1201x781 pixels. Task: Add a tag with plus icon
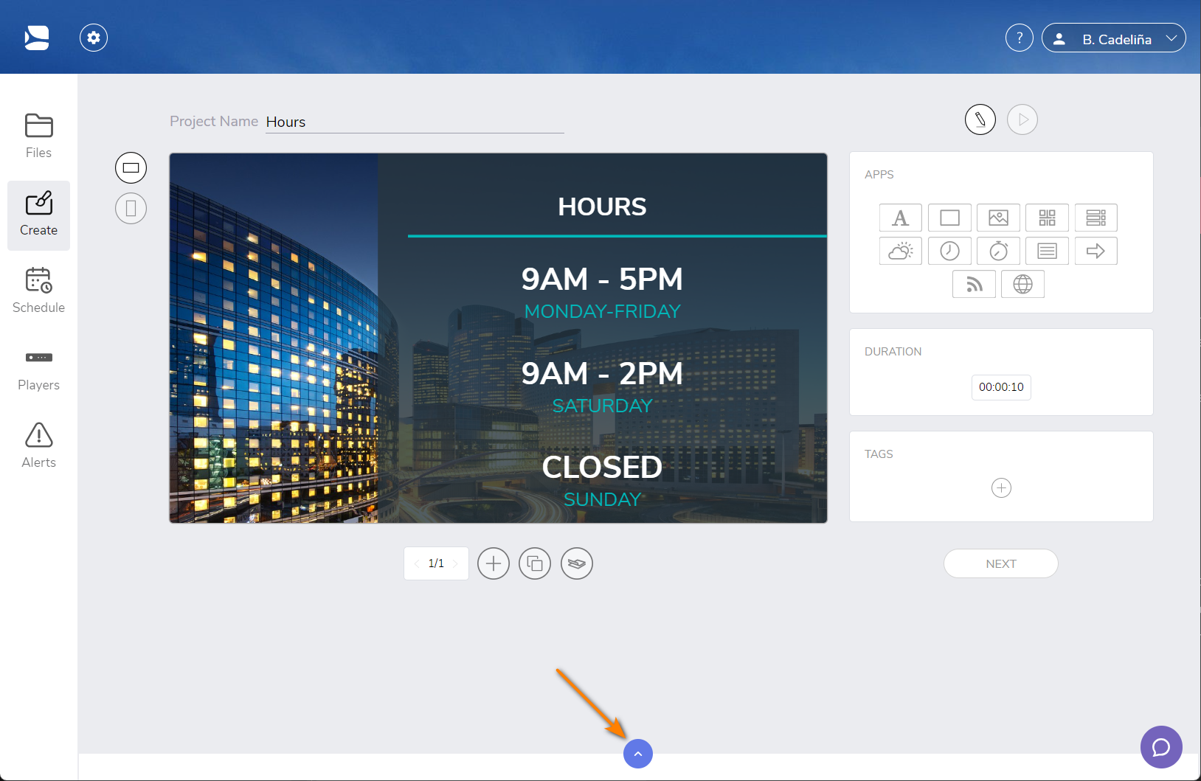1001,488
